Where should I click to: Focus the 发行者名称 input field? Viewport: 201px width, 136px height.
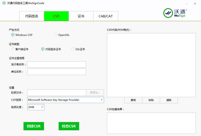pyautogui.click(x=57, y=64)
